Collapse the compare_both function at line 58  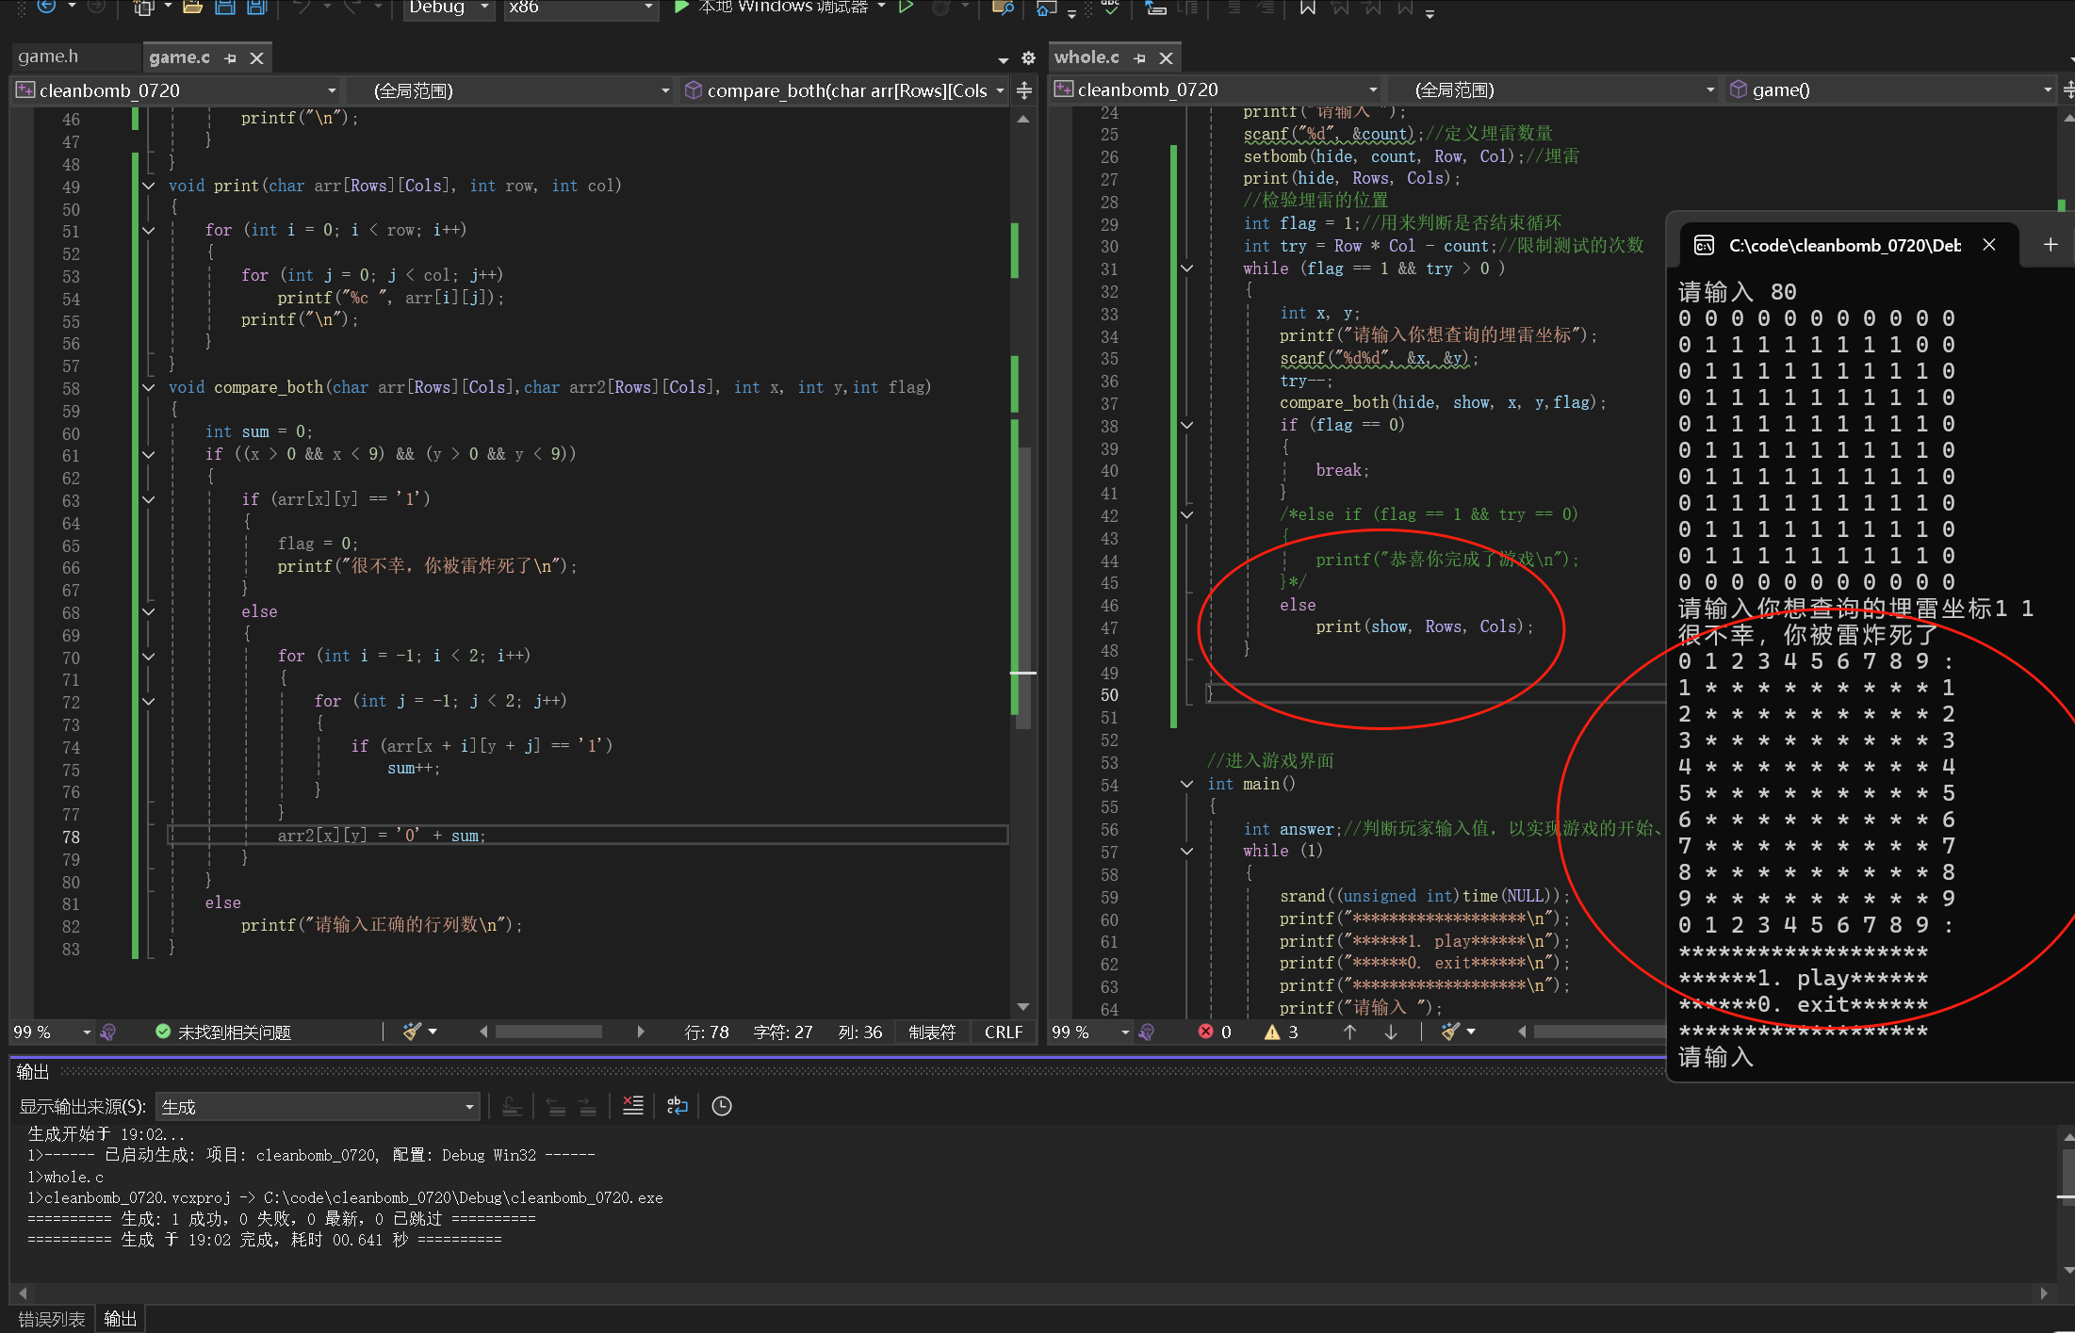pos(149,387)
